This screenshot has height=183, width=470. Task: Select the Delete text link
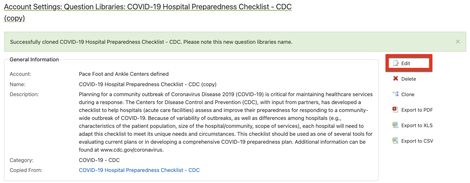pyautogui.click(x=409, y=79)
